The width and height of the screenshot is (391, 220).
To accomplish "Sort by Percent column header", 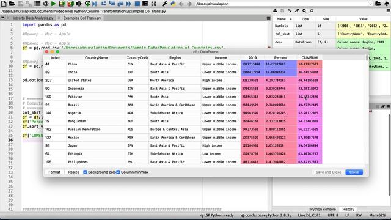I will (280, 57).
